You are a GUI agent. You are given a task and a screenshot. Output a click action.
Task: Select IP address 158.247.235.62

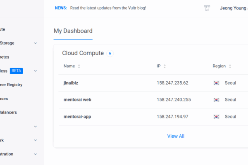pyautogui.click(x=172, y=83)
